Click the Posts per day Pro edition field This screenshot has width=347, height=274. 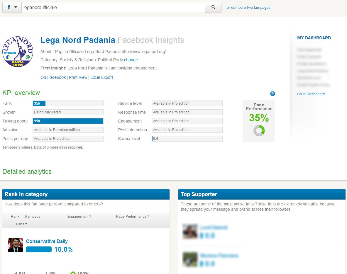(68, 139)
